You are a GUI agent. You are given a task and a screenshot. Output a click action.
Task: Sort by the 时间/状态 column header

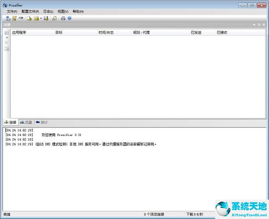(114, 32)
